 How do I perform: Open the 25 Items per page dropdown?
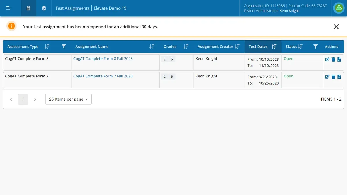click(x=69, y=99)
